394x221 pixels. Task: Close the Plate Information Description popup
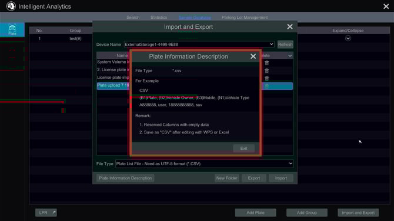[x=253, y=56]
